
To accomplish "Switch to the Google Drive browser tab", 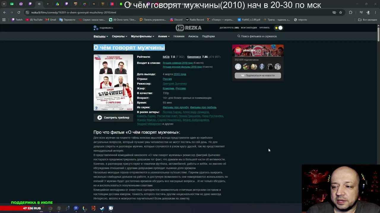I will (x=57, y=4).
